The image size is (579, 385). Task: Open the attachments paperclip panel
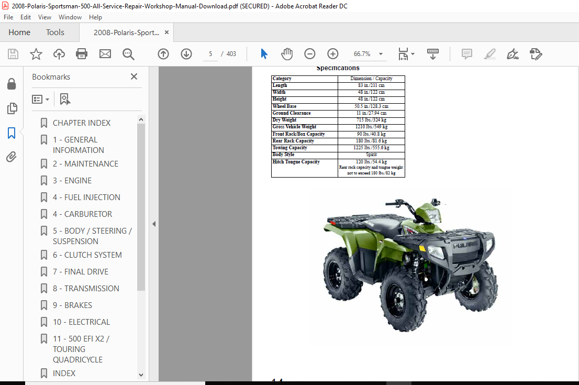(x=12, y=157)
